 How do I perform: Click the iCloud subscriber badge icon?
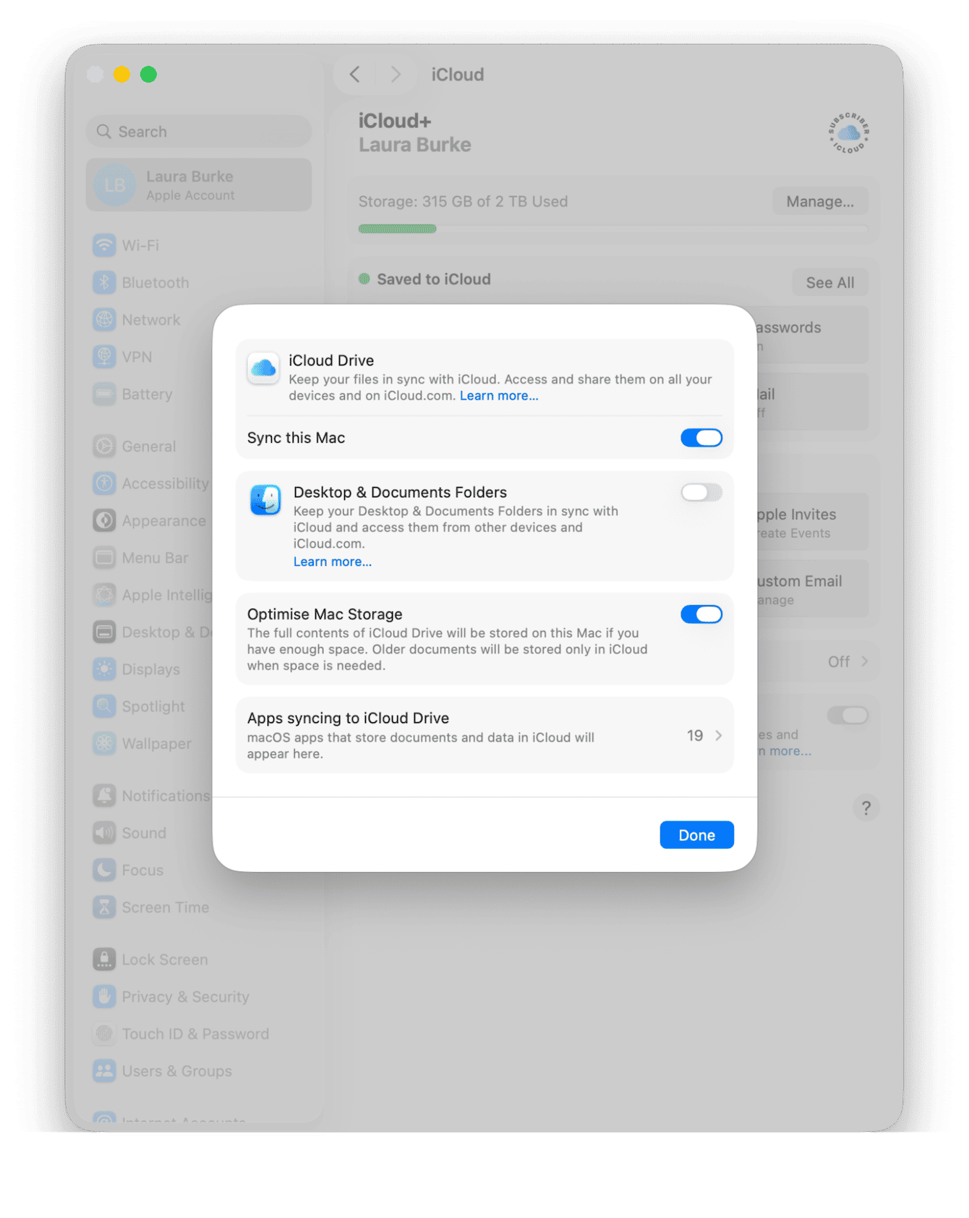coord(848,132)
